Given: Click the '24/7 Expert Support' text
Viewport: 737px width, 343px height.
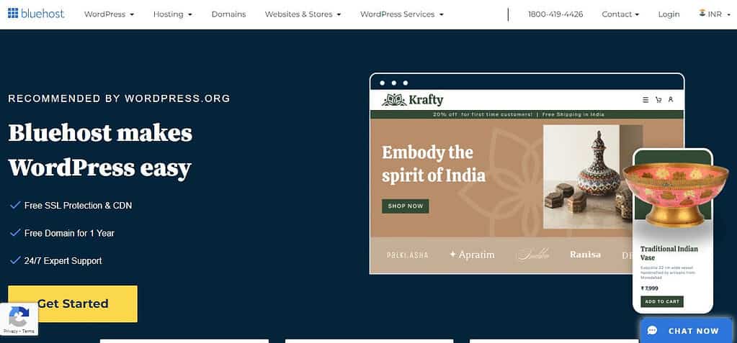Looking at the screenshot, I should [63, 261].
